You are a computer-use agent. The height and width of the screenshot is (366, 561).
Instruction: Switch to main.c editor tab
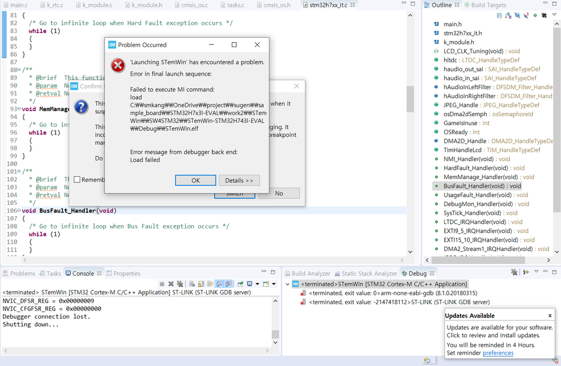pyautogui.click(x=16, y=5)
